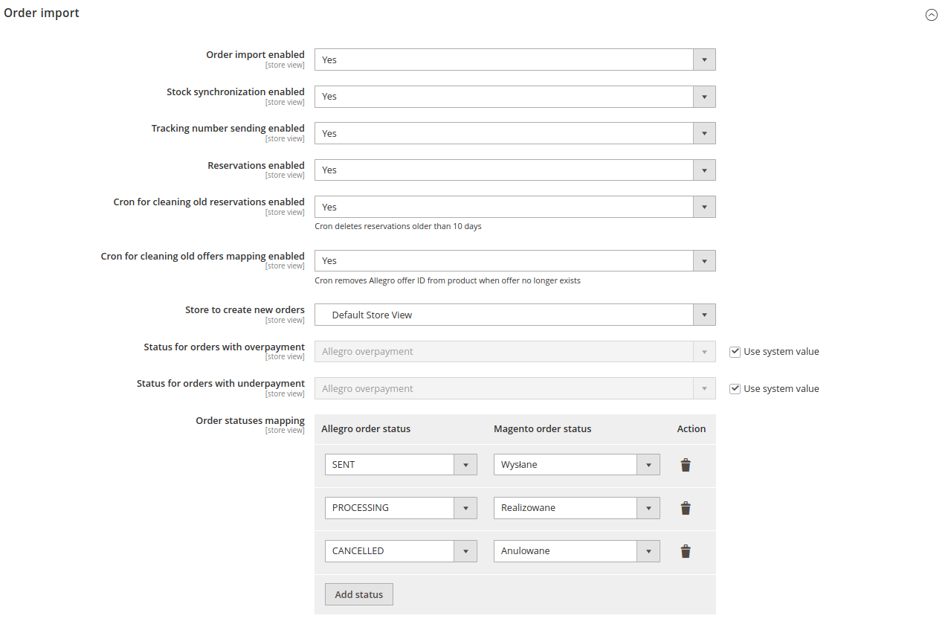The image size is (951, 630).
Task: Open Cron for cleaning old reservations dropdown
Action: point(515,207)
